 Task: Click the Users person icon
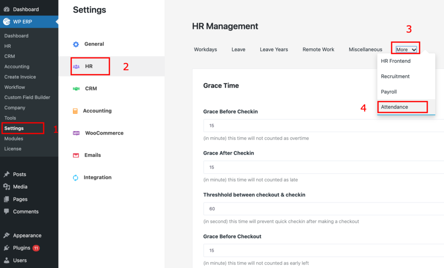pyautogui.click(x=7, y=260)
